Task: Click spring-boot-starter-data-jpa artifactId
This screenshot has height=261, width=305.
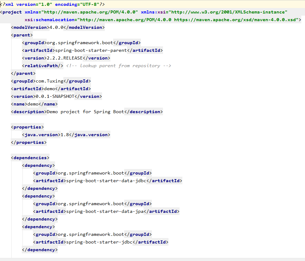Action: point(105,211)
